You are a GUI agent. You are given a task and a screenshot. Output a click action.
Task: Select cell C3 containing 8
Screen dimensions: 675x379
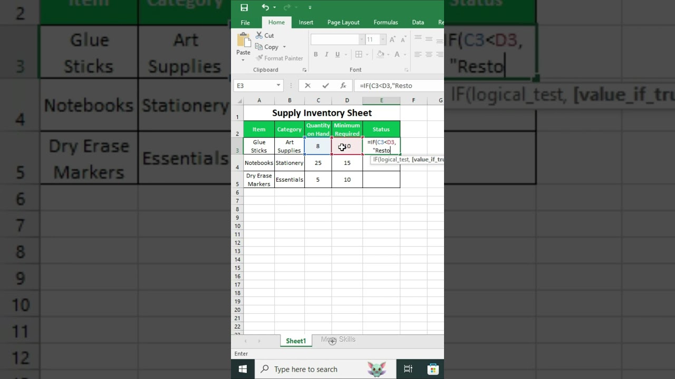pyautogui.click(x=318, y=146)
